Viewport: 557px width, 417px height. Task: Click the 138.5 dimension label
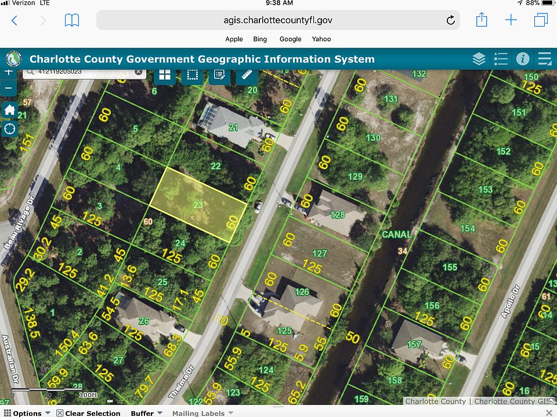[31, 323]
